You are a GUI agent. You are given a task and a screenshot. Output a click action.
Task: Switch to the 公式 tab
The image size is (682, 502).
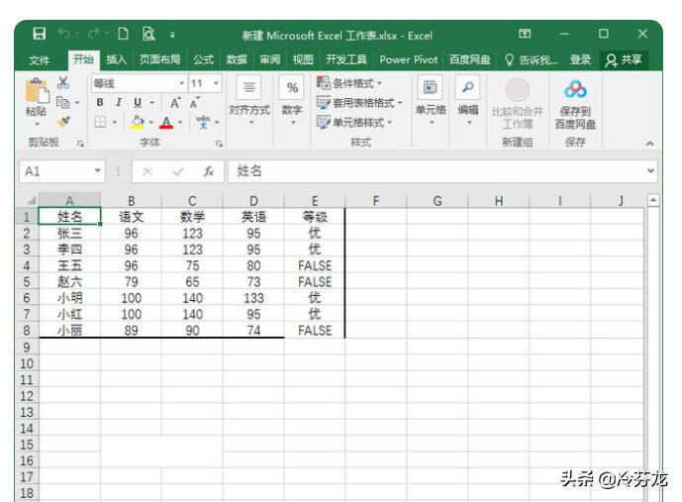click(203, 59)
